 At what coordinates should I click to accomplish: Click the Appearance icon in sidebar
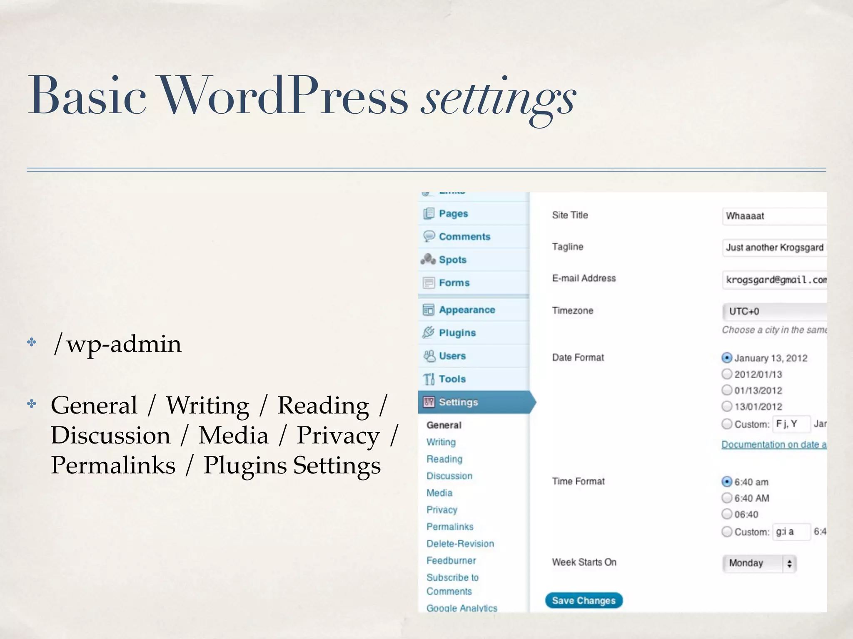click(429, 310)
